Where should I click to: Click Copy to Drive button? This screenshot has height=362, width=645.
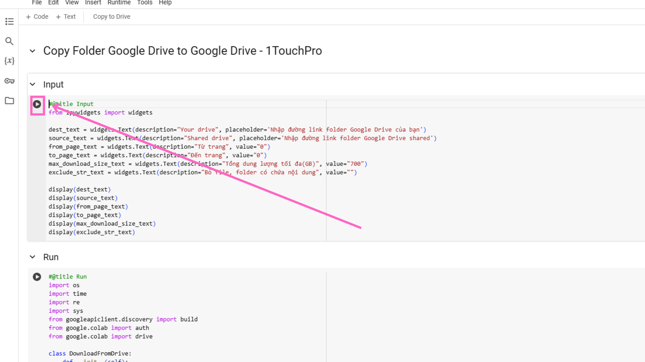coord(112,17)
